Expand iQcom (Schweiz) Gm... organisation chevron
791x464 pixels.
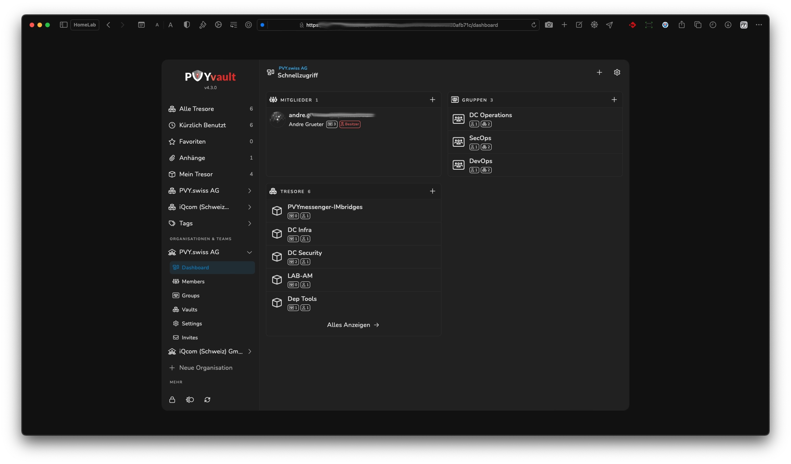[250, 352]
